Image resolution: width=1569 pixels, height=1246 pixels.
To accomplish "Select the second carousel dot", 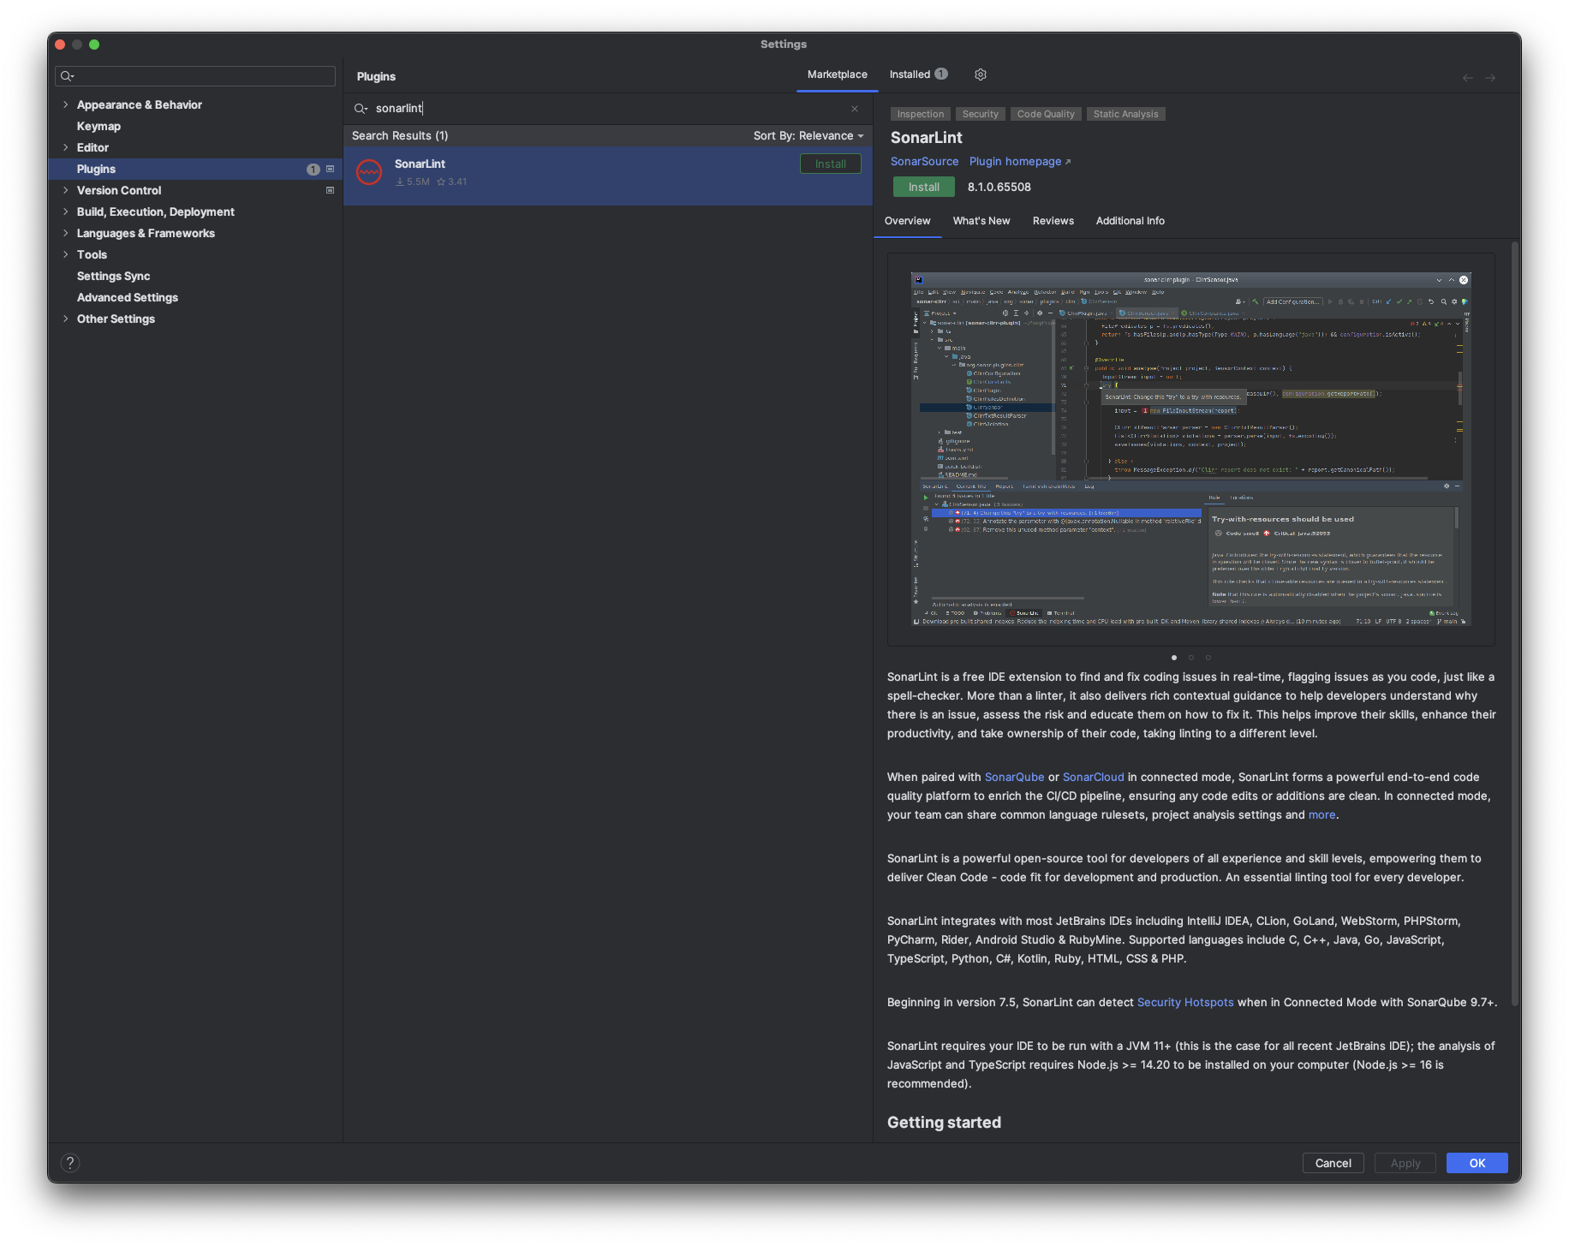I will tap(1190, 658).
